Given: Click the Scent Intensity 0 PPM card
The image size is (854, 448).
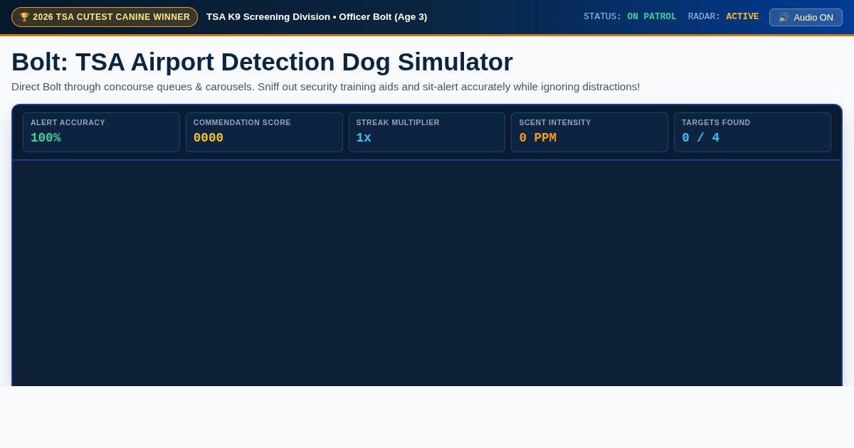Looking at the screenshot, I should pos(589,132).
